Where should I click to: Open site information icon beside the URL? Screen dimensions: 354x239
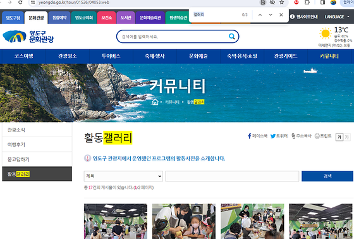coord(33,3)
